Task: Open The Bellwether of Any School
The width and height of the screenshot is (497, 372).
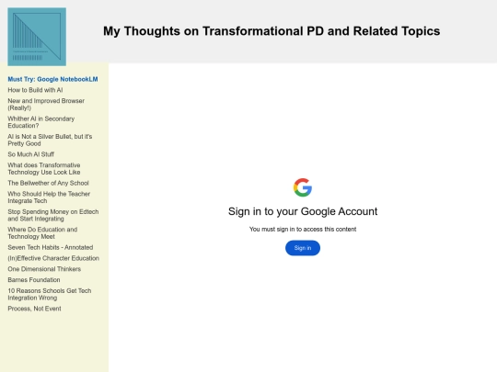Action: pyautogui.click(x=48, y=183)
